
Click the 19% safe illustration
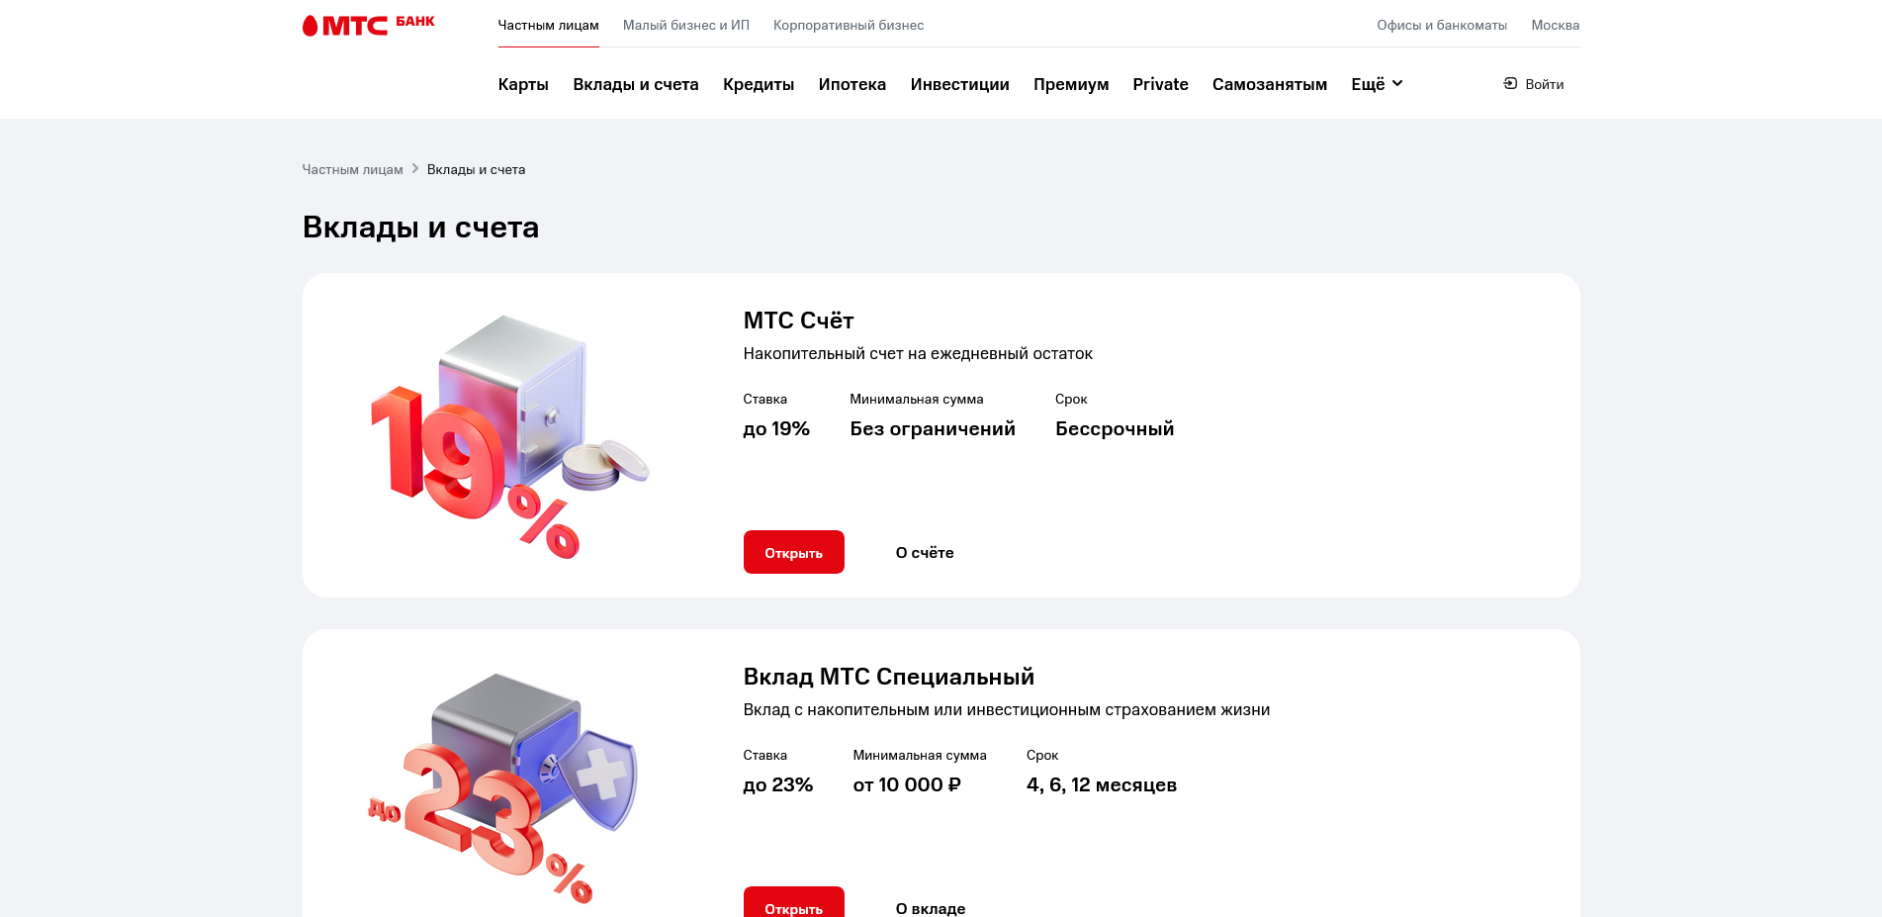(x=508, y=435)
